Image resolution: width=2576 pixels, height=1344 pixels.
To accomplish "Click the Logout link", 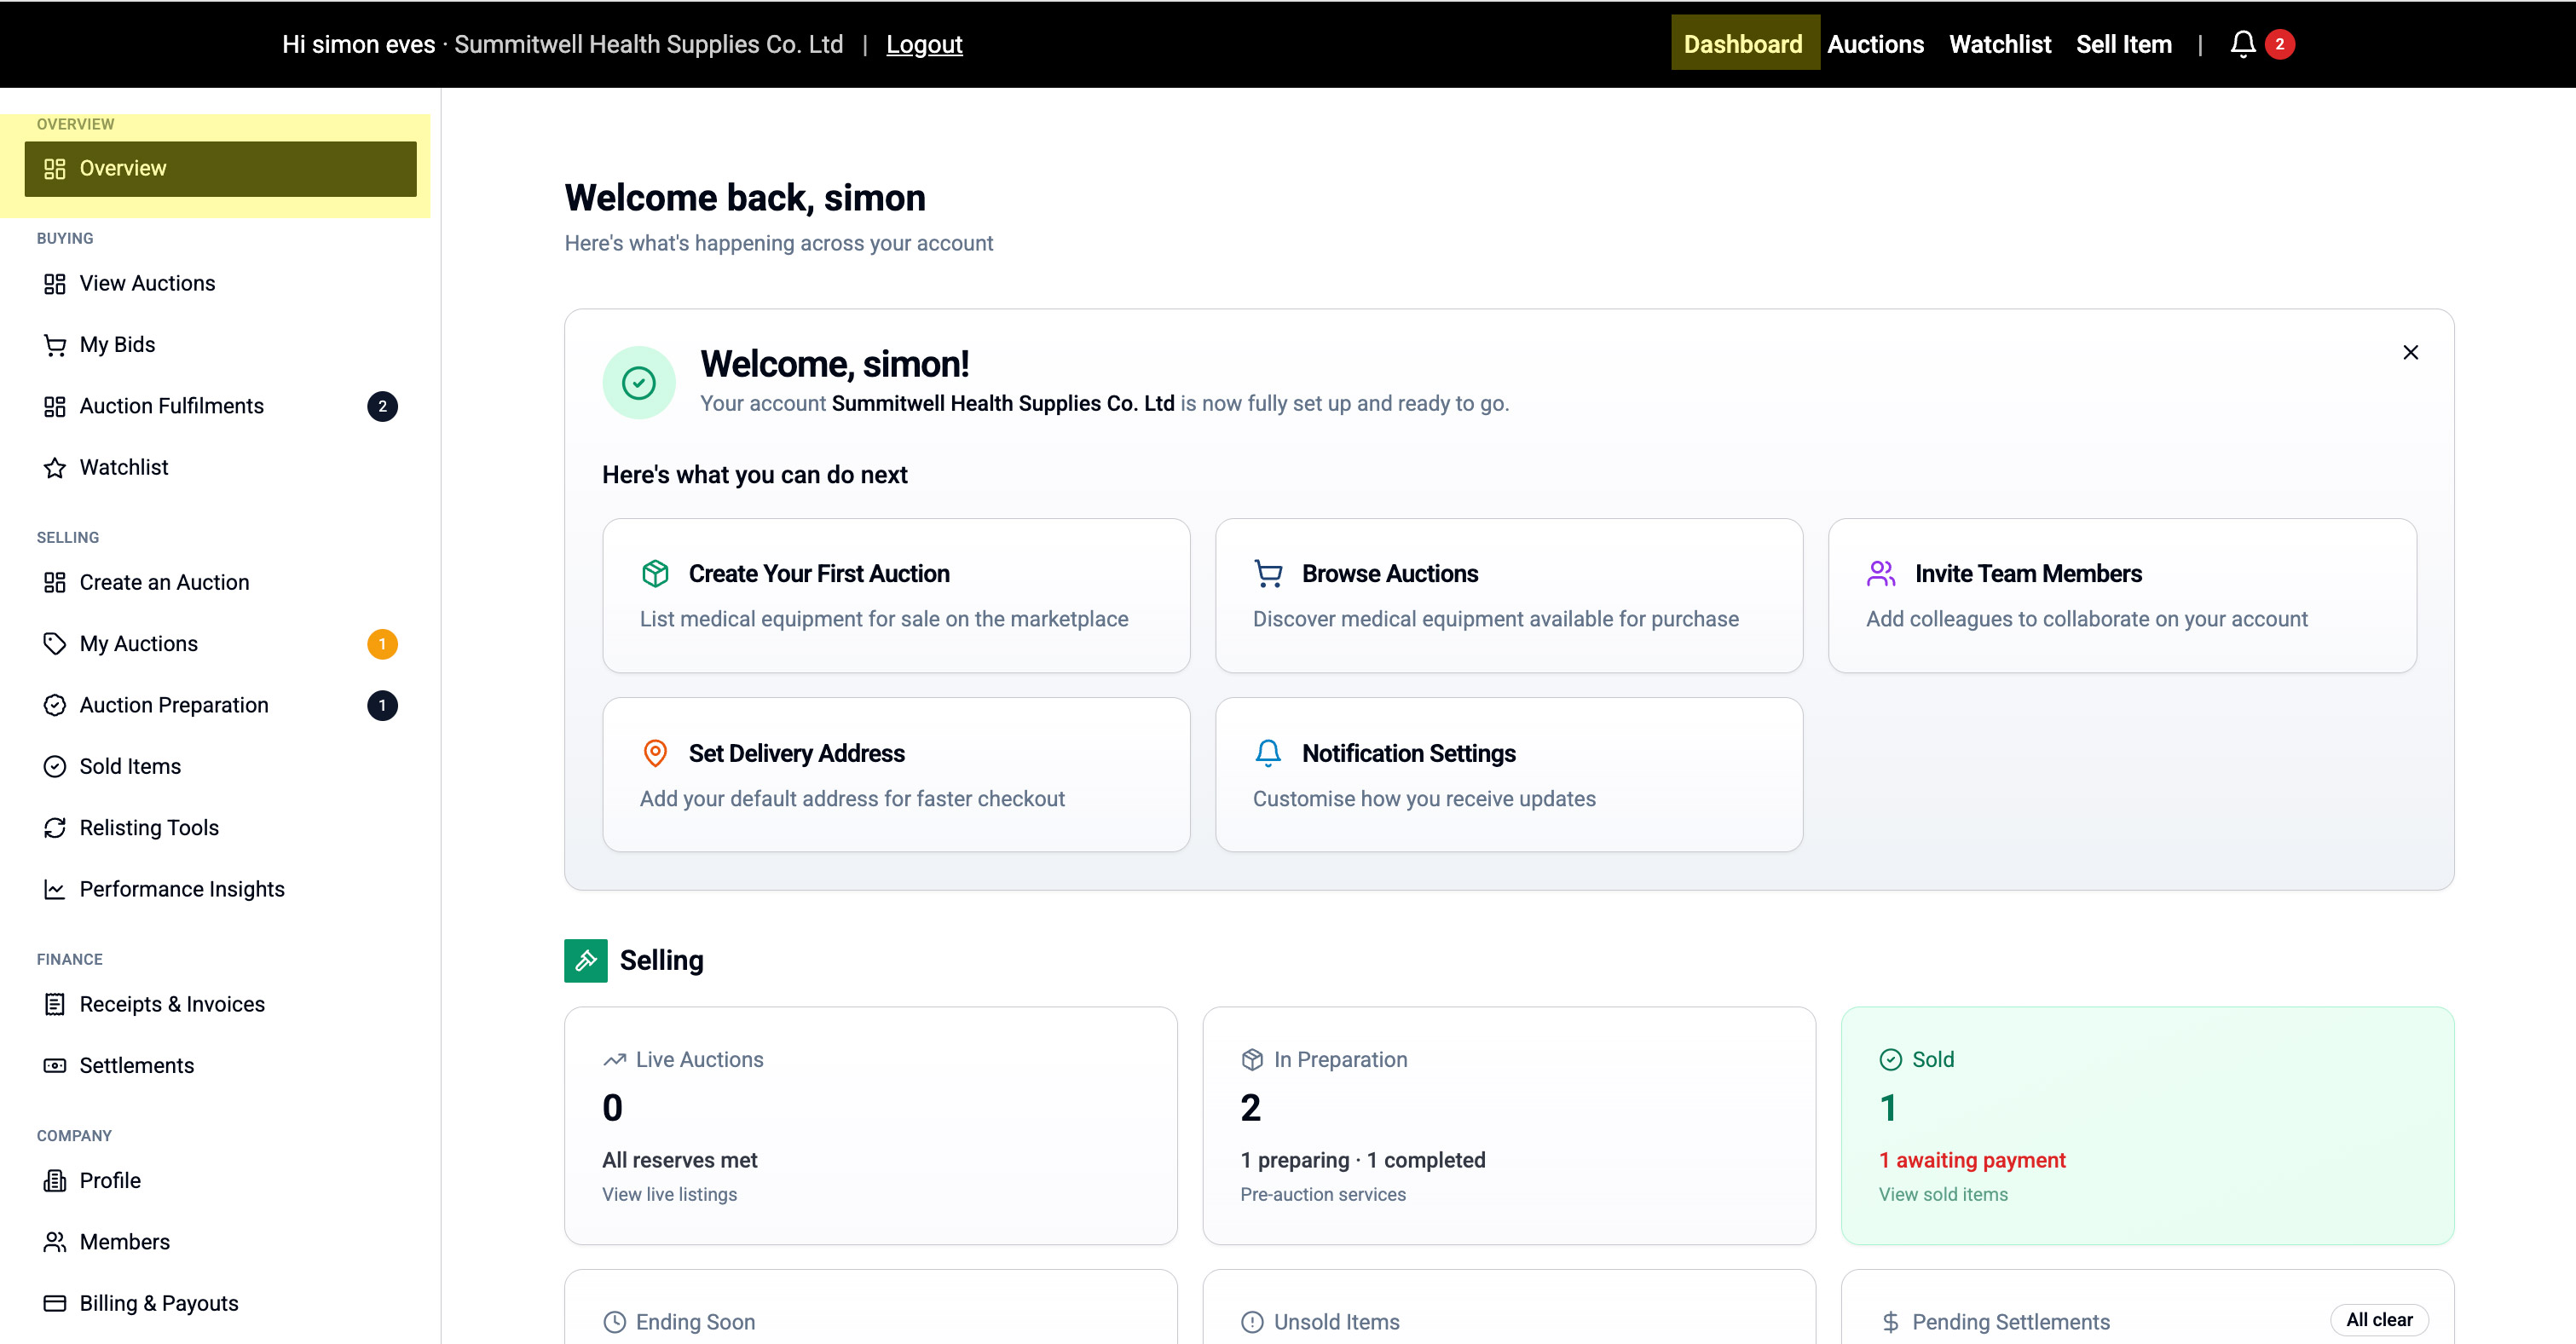I will point(924,44).
